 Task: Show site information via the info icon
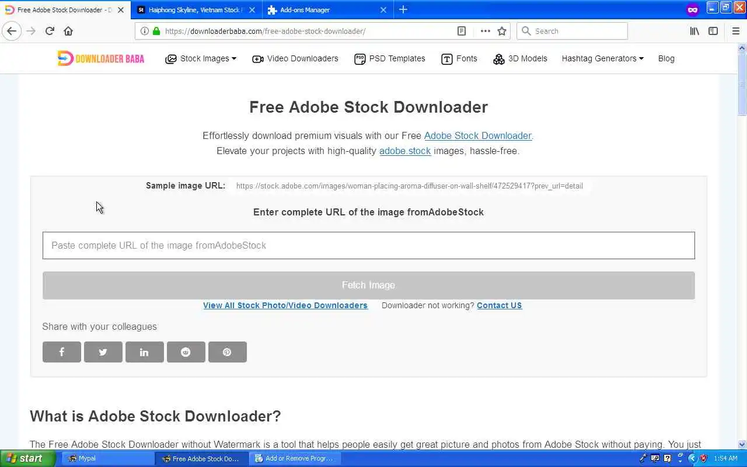point(145,31)
